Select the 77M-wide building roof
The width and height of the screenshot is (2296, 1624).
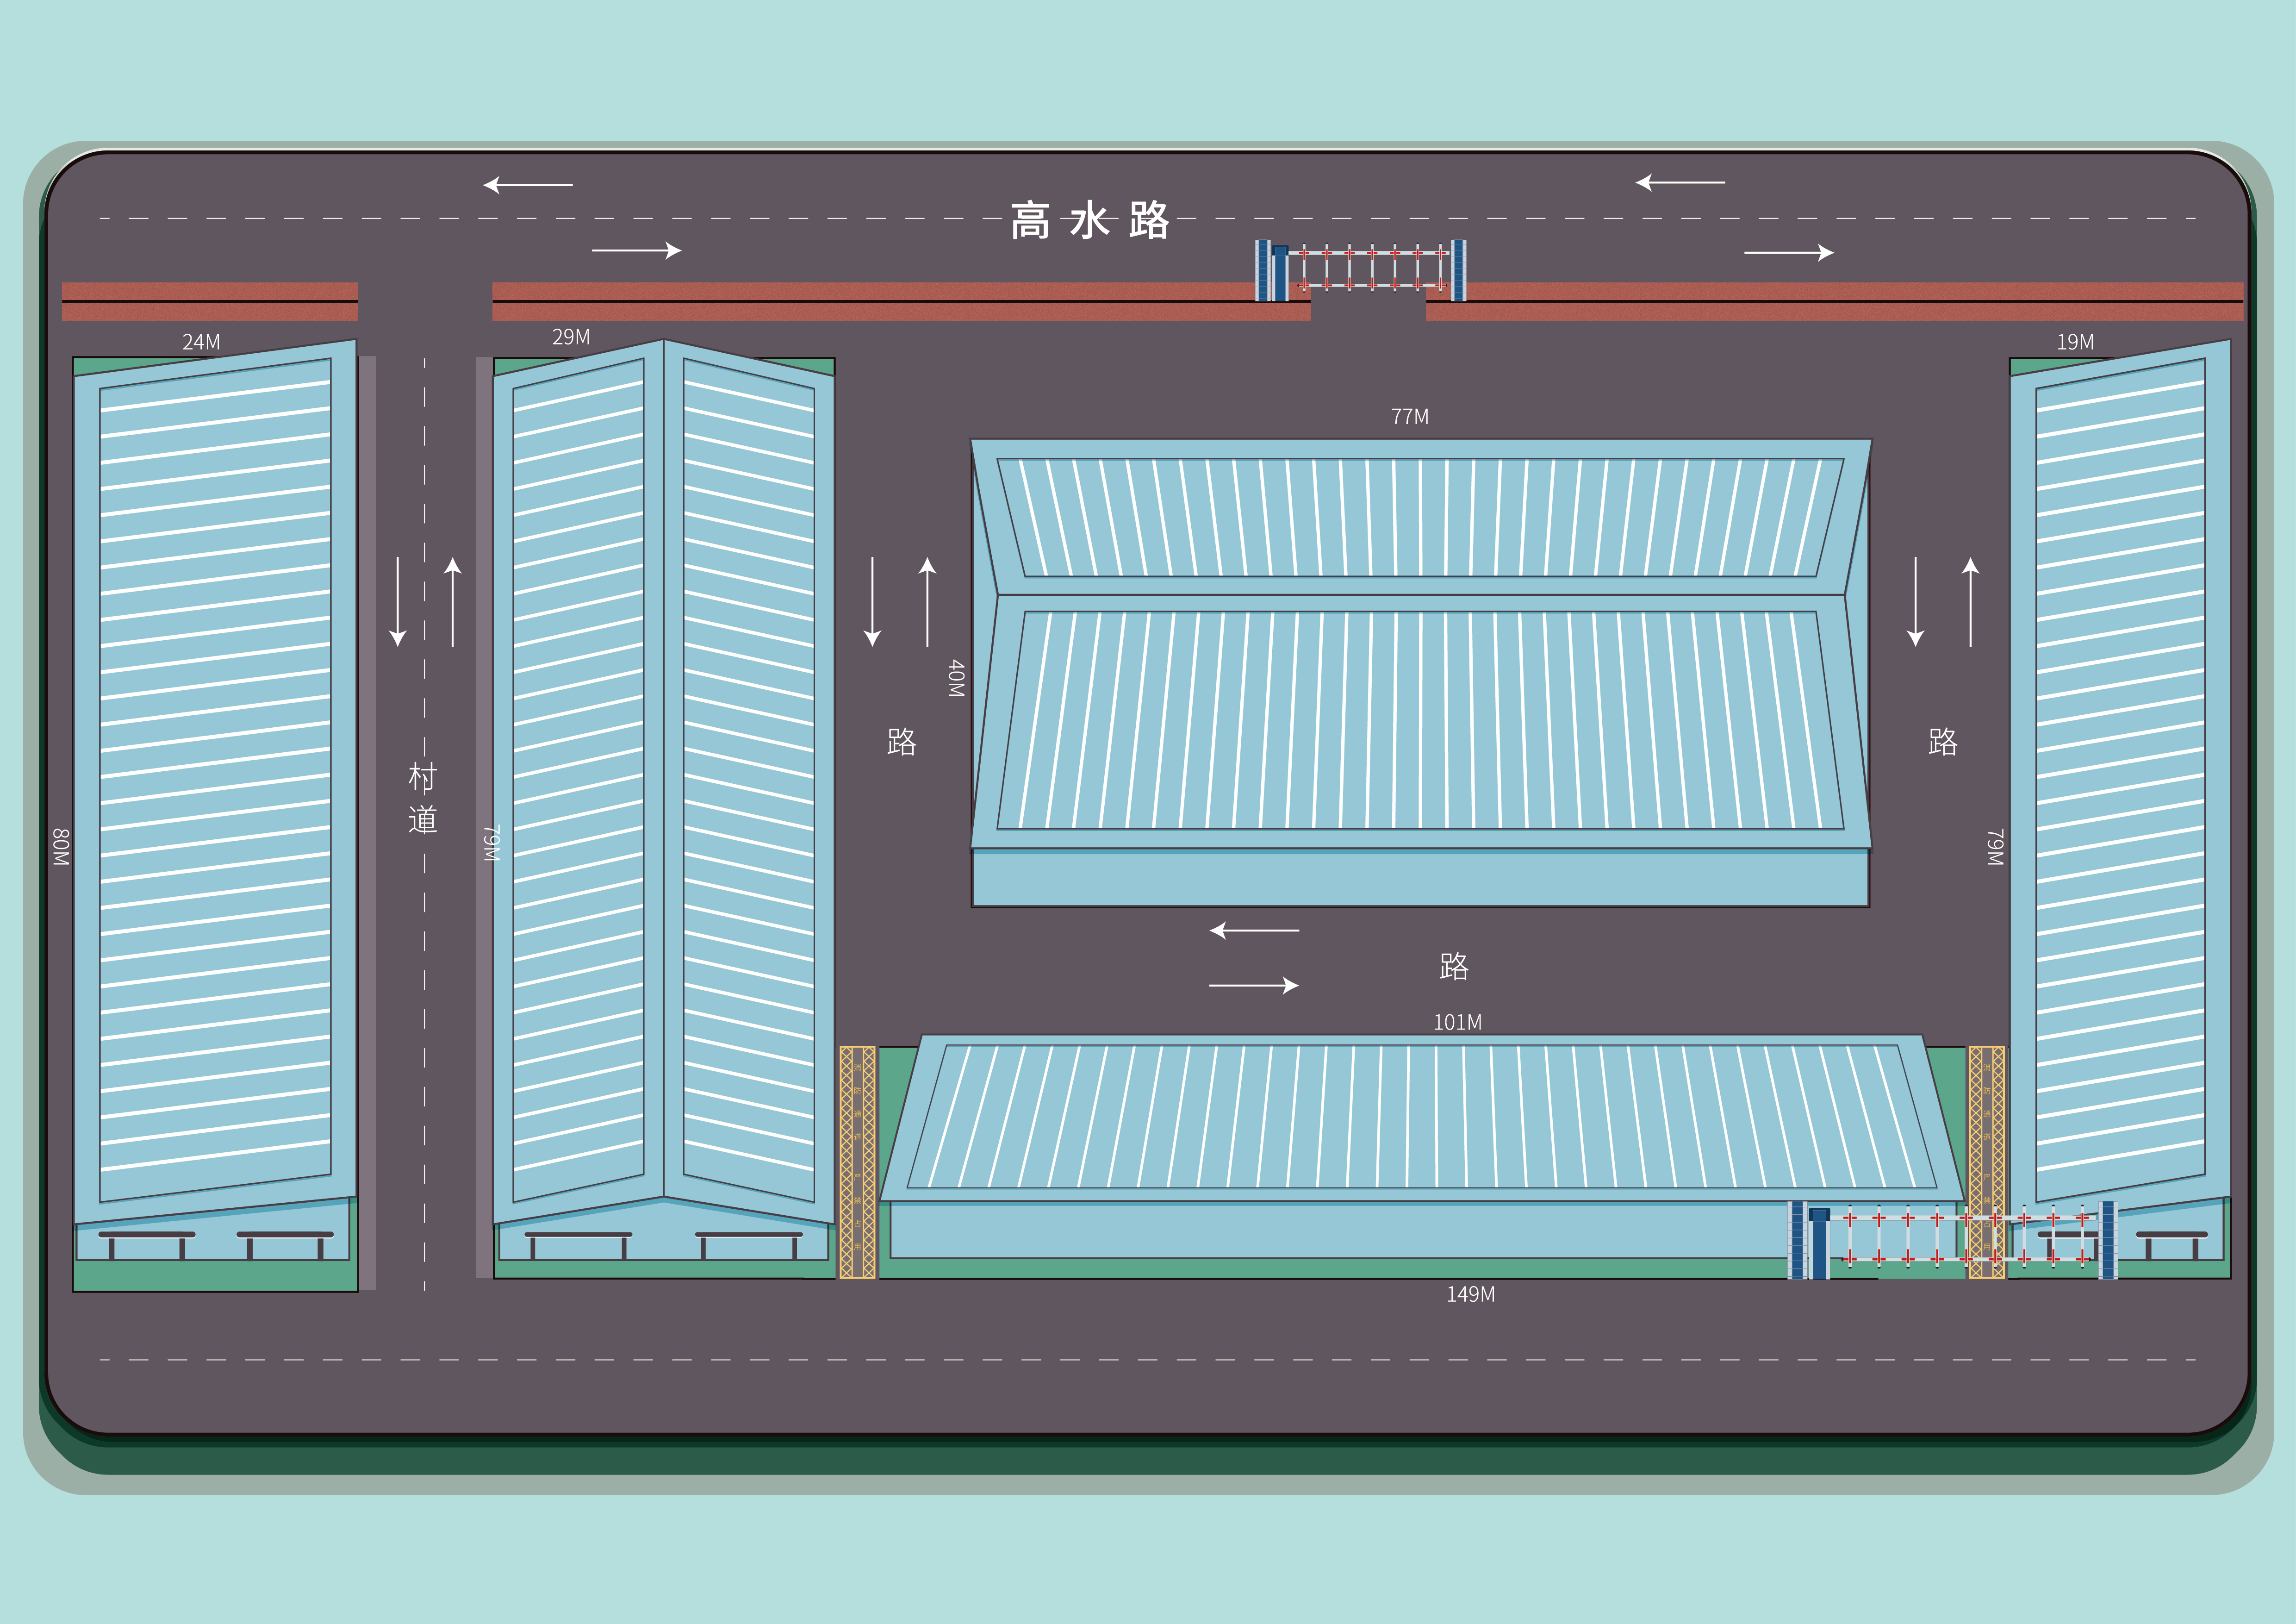1421,644
